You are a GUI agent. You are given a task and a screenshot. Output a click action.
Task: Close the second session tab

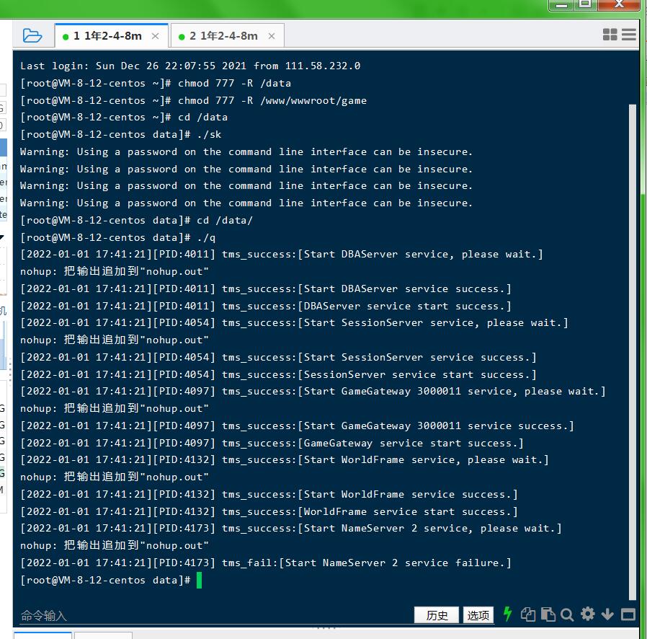(x=272, y=36)
